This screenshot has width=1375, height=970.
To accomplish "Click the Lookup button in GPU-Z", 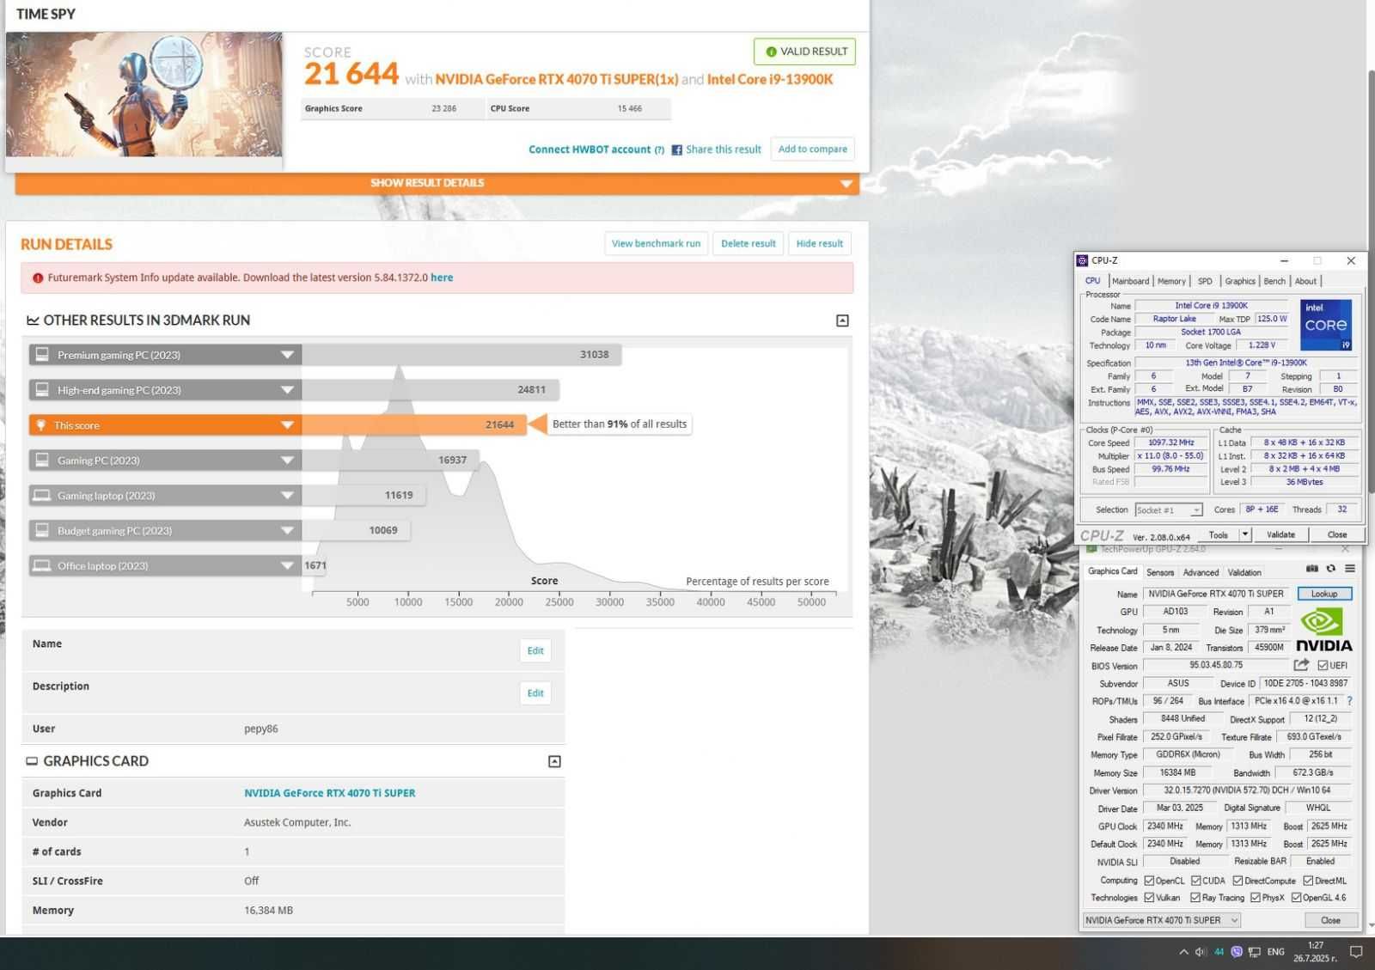I will click(x=1324, y=594).
